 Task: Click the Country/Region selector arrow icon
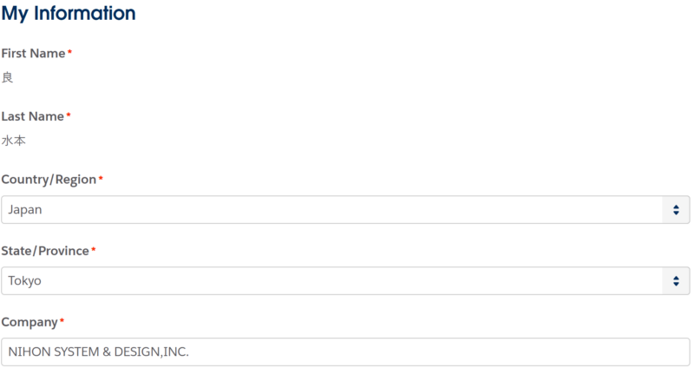(x=675, y=209)
